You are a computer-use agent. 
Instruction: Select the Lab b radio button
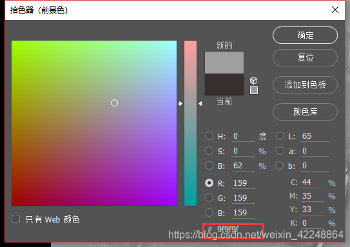tap(280, 166)
